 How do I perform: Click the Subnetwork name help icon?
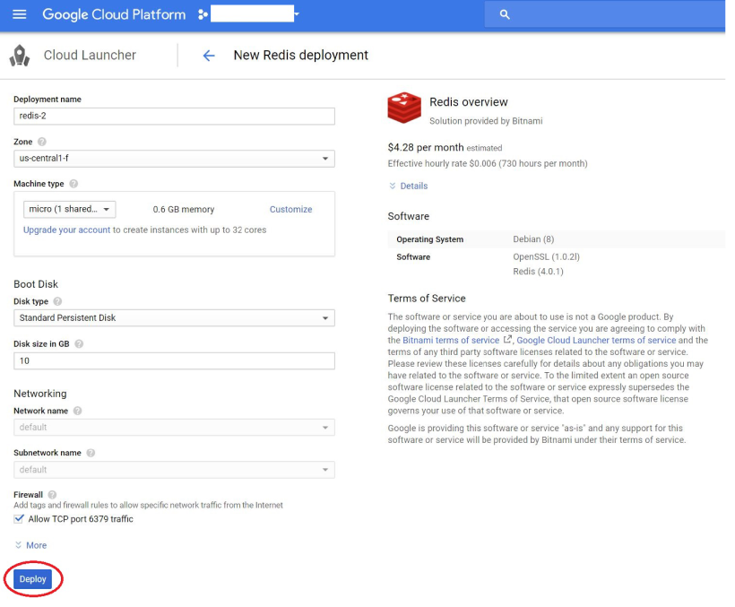click(91, 453)
